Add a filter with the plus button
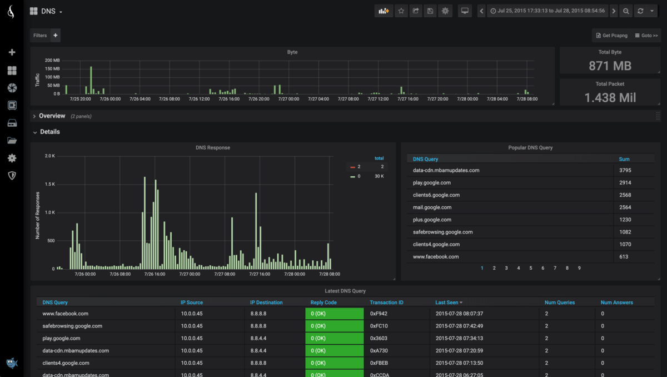Screen dimensions: 667x377 [55, 36]
